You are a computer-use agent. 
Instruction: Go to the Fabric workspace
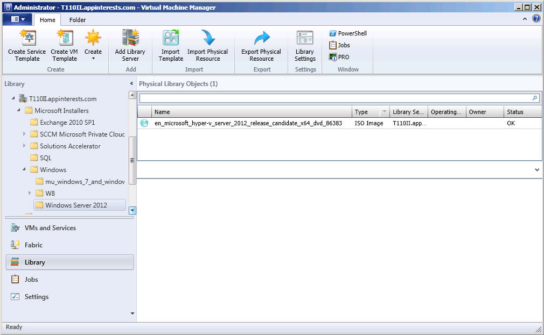pyautogui.click(x=33, y=245)
